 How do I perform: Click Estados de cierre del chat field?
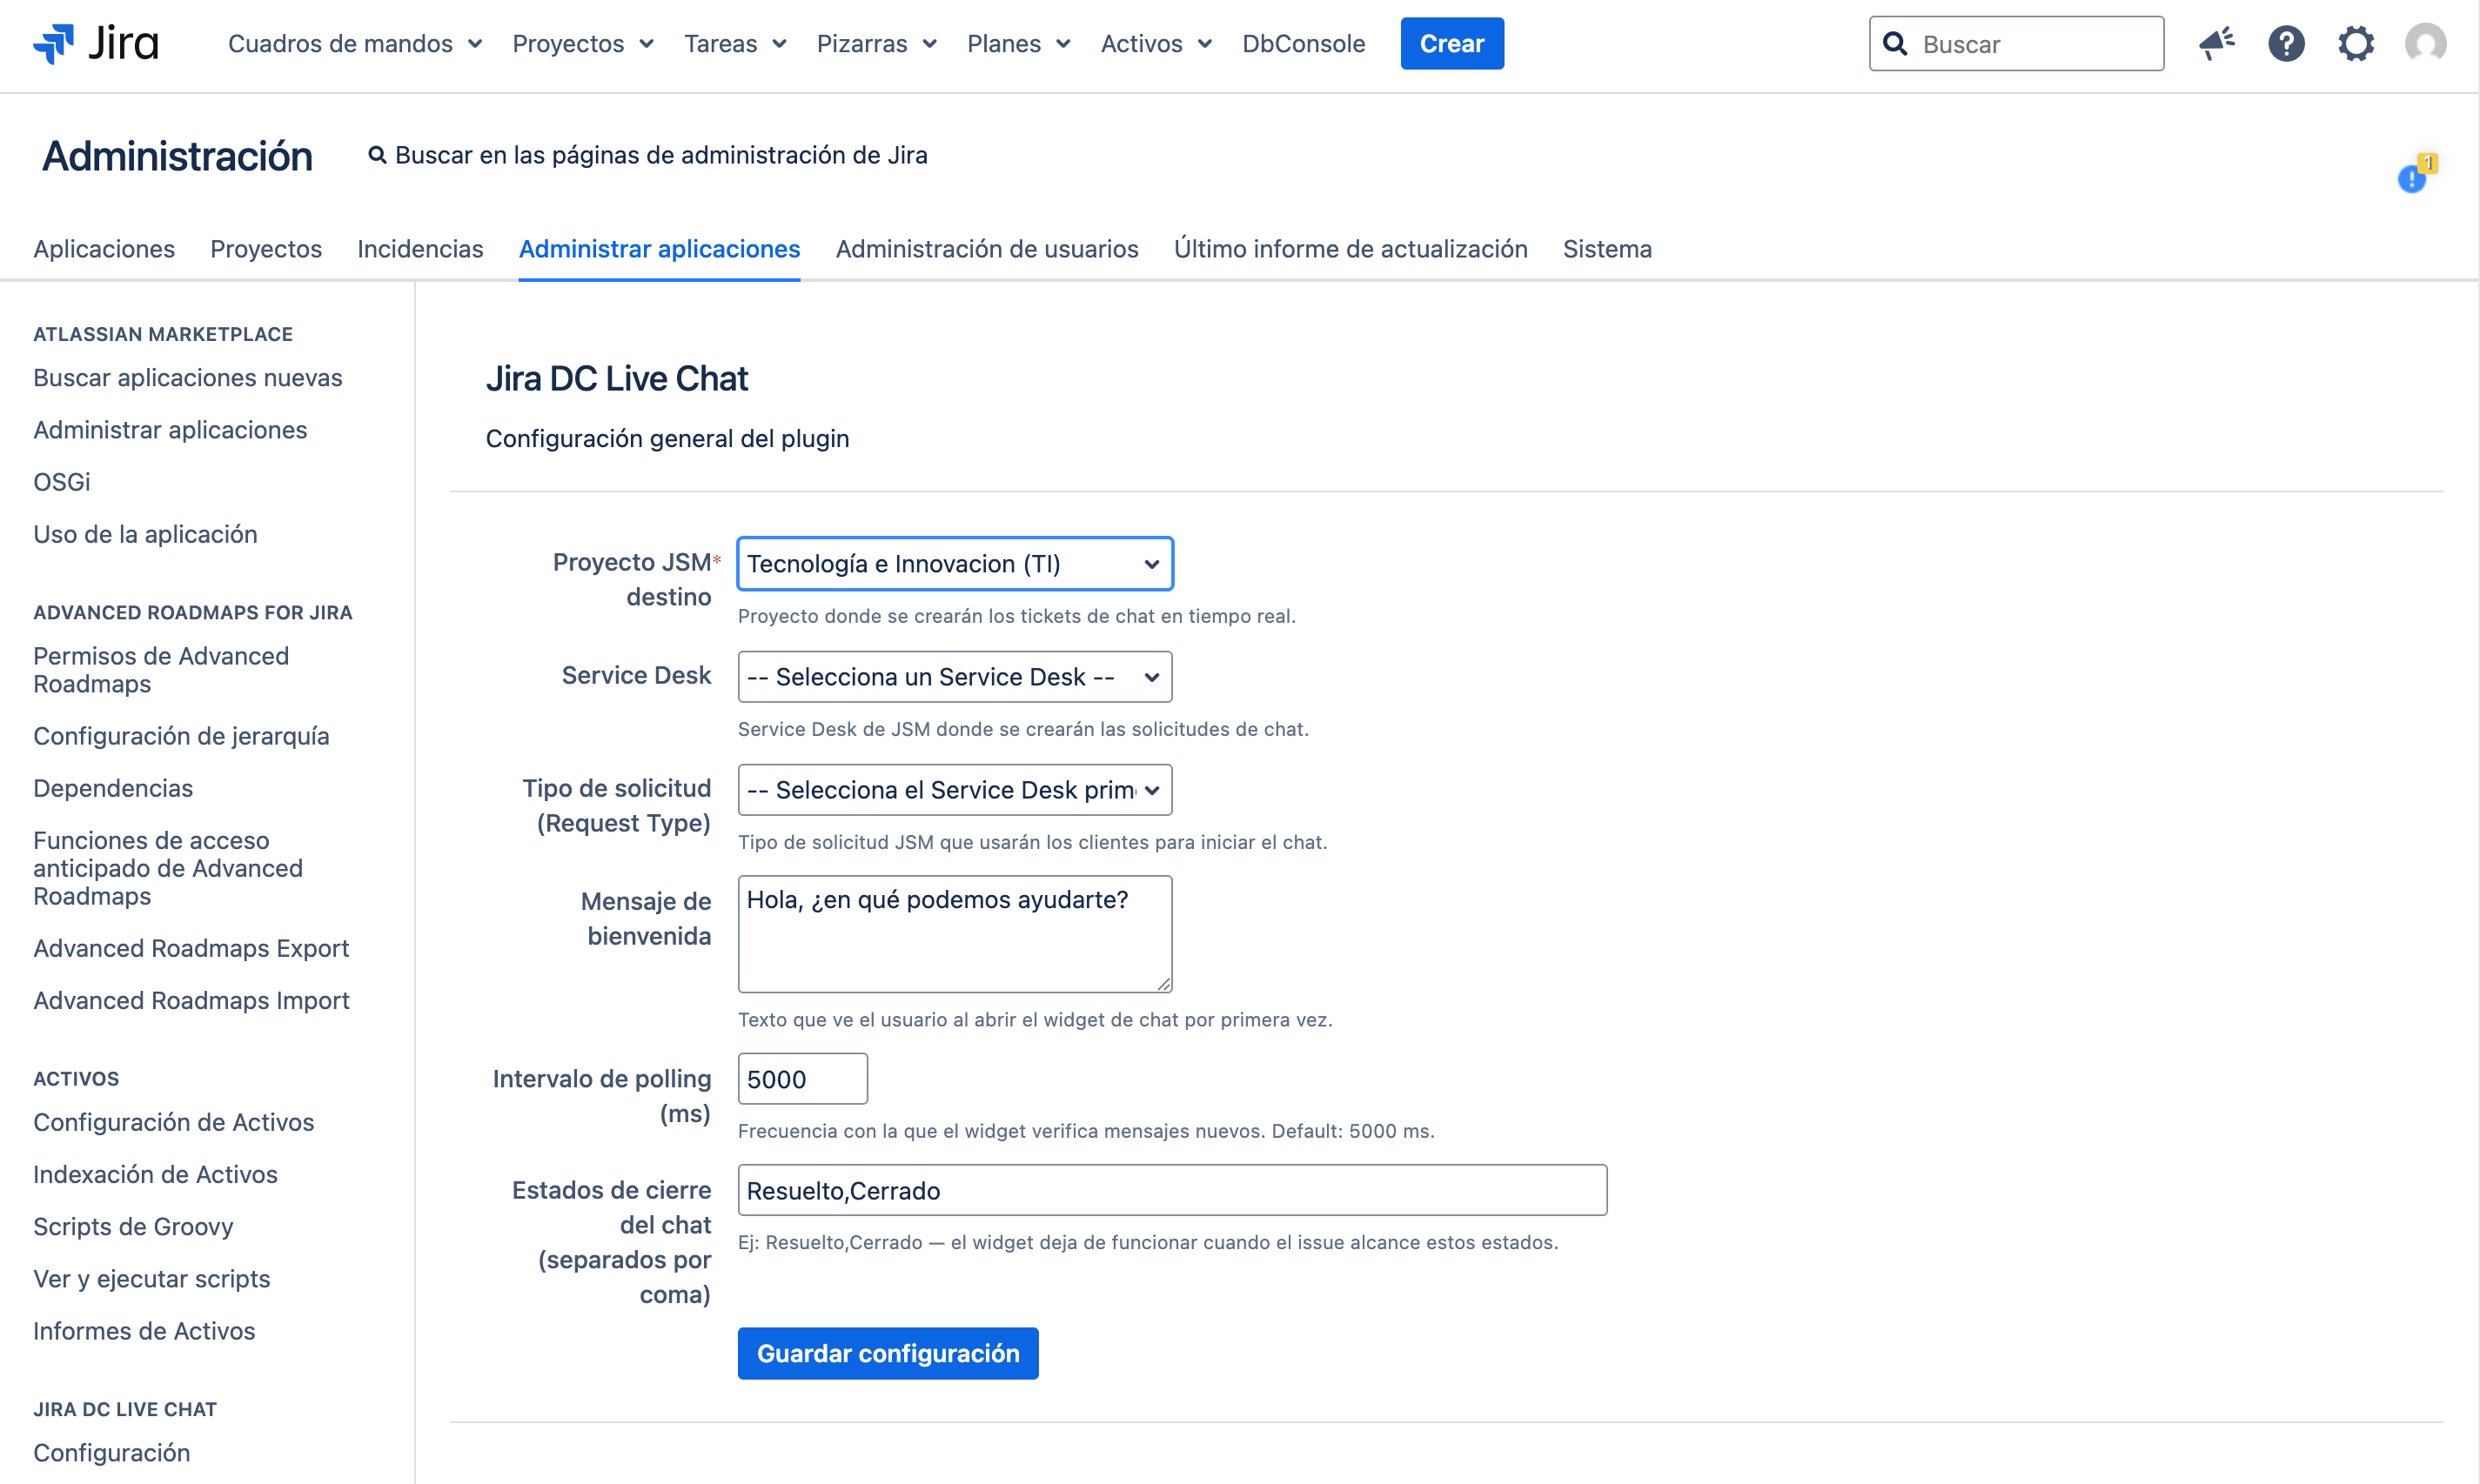[x=1172, y=1190]
